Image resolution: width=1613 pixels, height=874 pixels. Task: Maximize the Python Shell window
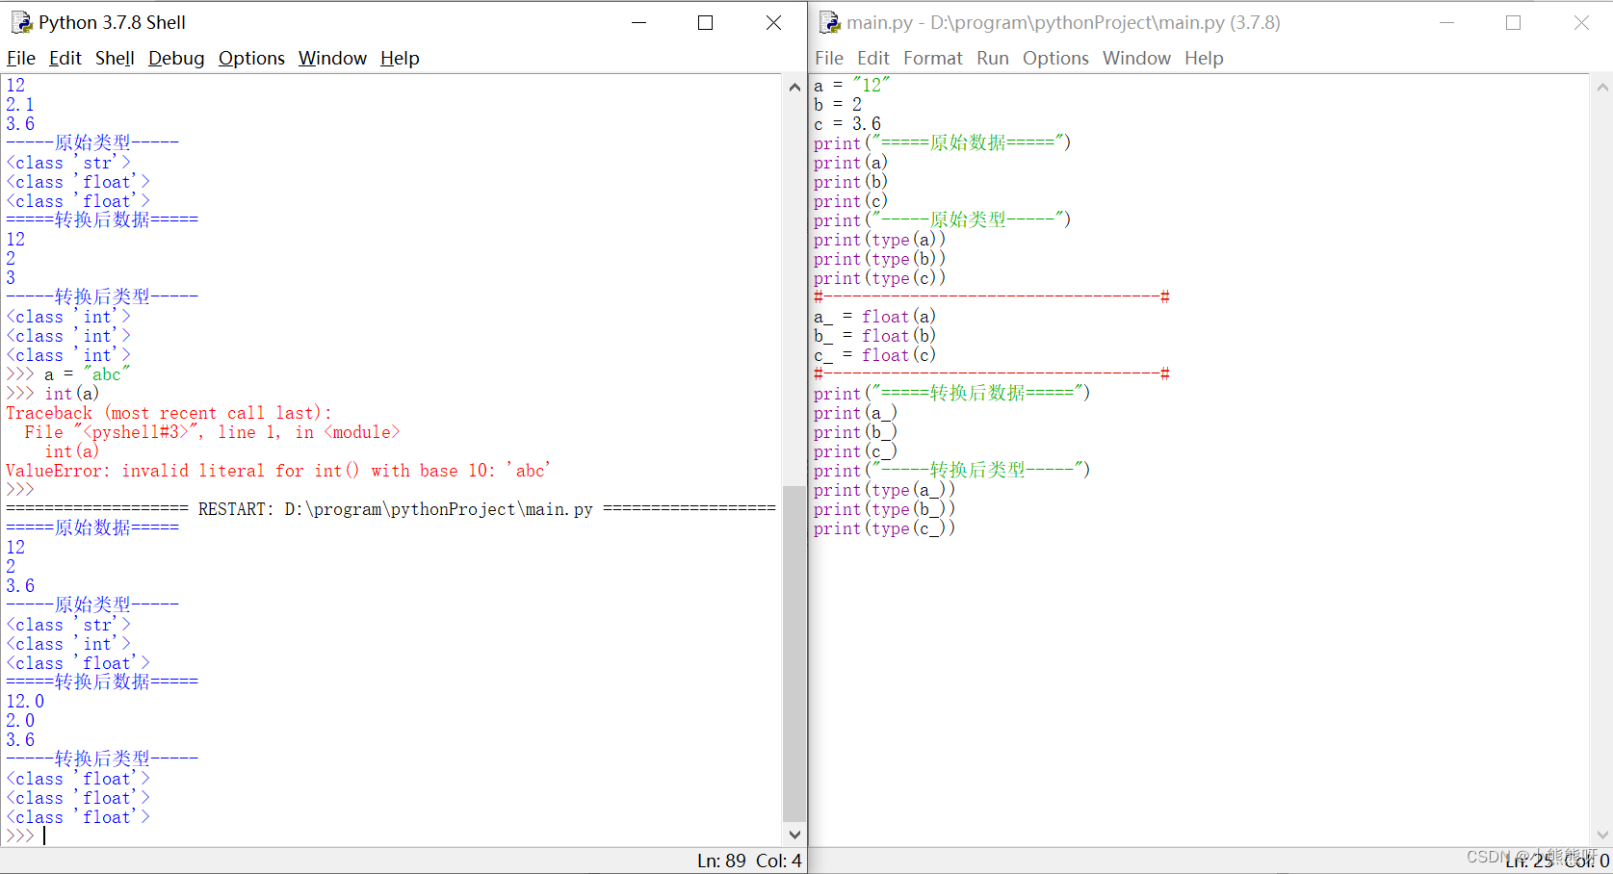706,22
